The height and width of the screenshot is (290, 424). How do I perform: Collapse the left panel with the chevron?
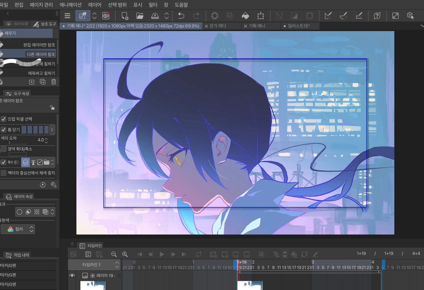[8, 13]
